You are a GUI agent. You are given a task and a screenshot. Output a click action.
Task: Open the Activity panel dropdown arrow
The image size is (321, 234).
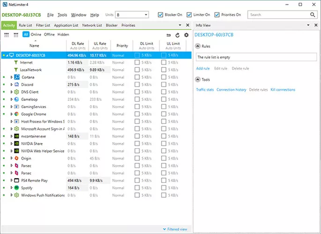coord(180,25)
